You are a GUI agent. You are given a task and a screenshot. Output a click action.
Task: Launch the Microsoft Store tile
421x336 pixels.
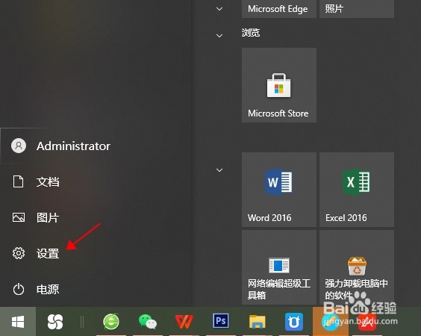[279, 85]
